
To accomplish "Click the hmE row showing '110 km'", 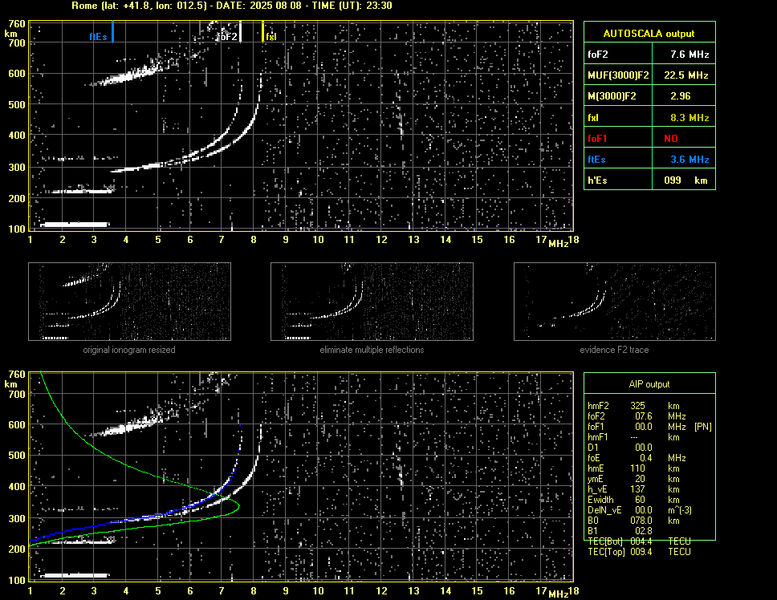I will (x=633, y=468).
